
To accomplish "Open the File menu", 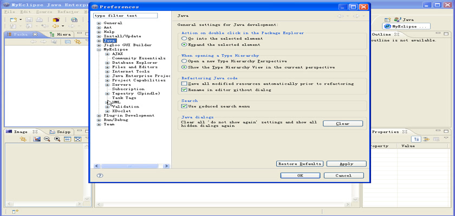I will coord(10,12).
